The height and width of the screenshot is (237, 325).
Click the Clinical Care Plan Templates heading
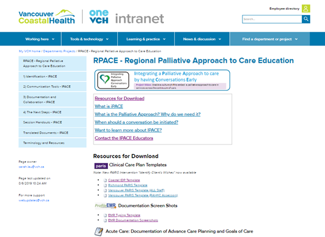click(x=138, y=165)
